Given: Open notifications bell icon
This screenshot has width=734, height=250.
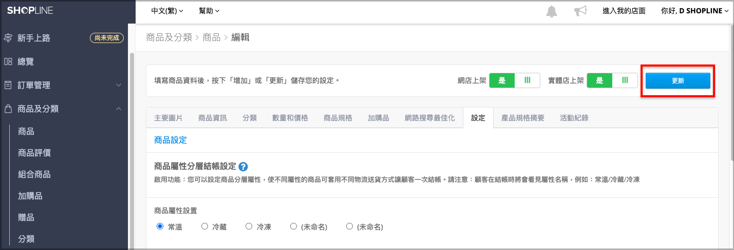Looking at the screenshot, I should point(551,11).
